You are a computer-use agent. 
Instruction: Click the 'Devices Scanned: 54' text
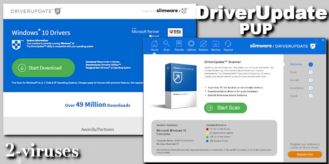point(168,144)
